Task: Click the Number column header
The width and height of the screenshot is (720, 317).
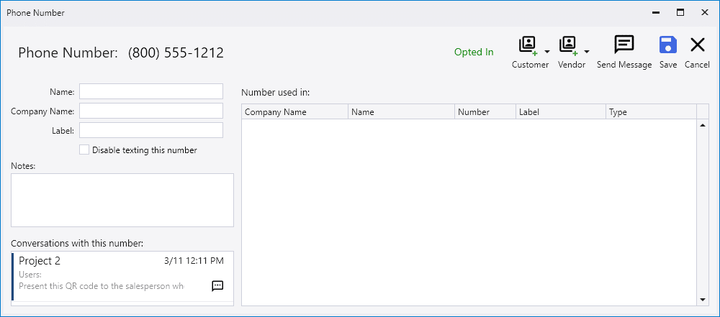Action: (485, 112)
